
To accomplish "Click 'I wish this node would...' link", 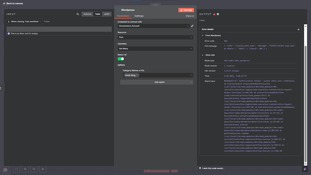I will [213, 168].
